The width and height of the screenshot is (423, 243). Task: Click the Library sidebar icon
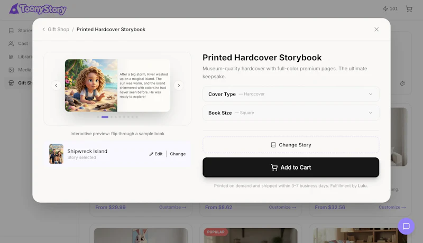tap(11, 57)
